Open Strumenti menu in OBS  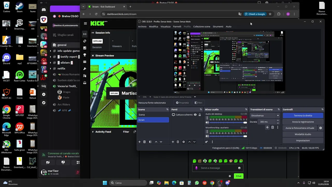218,26
